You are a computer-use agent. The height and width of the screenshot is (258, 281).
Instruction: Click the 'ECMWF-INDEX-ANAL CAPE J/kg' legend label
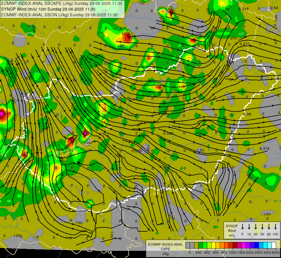[x=165, y=249]
